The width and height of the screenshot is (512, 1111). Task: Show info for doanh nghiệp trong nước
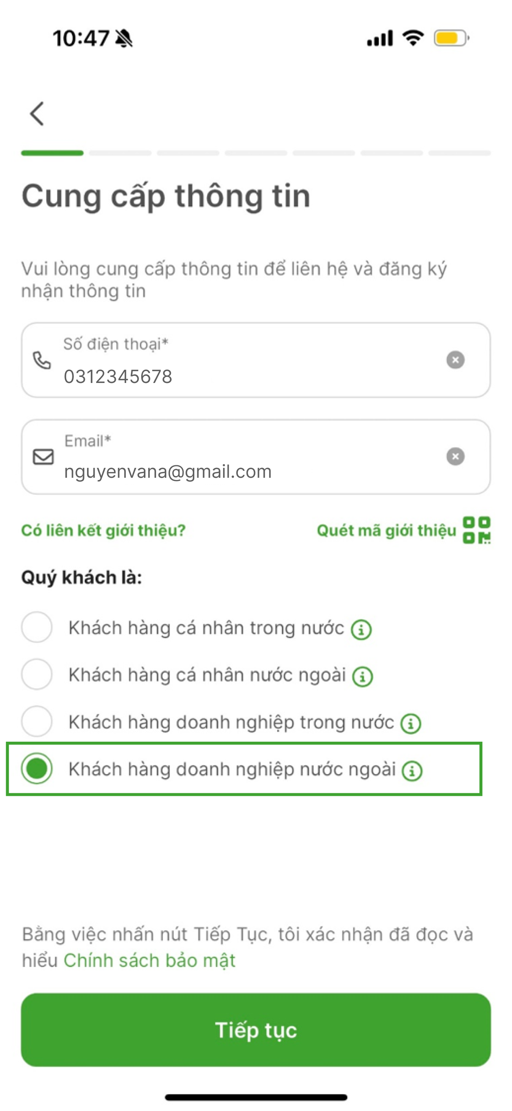point(411,723)
